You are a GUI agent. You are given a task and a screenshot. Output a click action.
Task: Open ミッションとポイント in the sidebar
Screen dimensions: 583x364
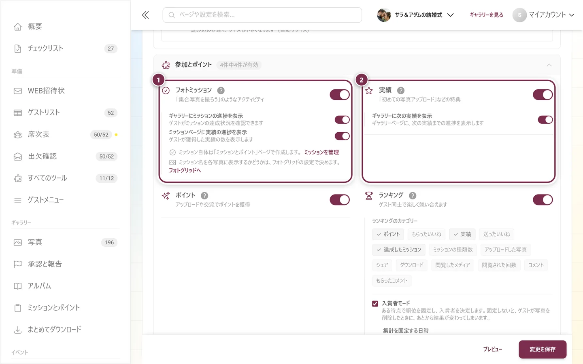(65, 308)
